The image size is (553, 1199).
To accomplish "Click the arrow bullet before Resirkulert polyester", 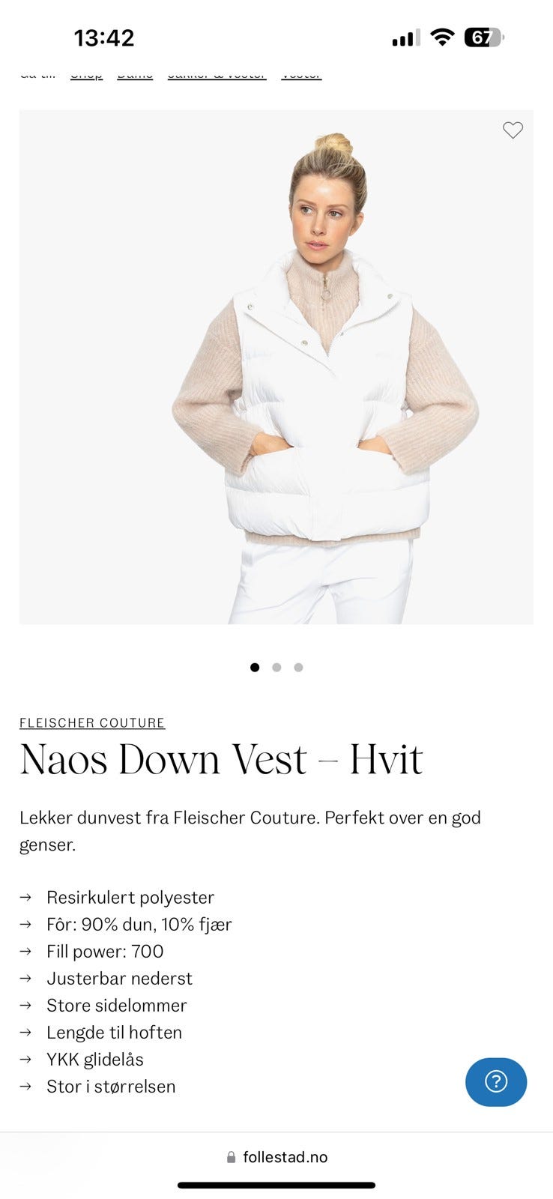I will point(25,897).
